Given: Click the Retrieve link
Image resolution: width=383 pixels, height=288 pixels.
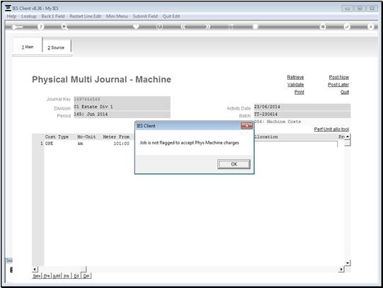Looking at the screenshot, I should 295,77.
